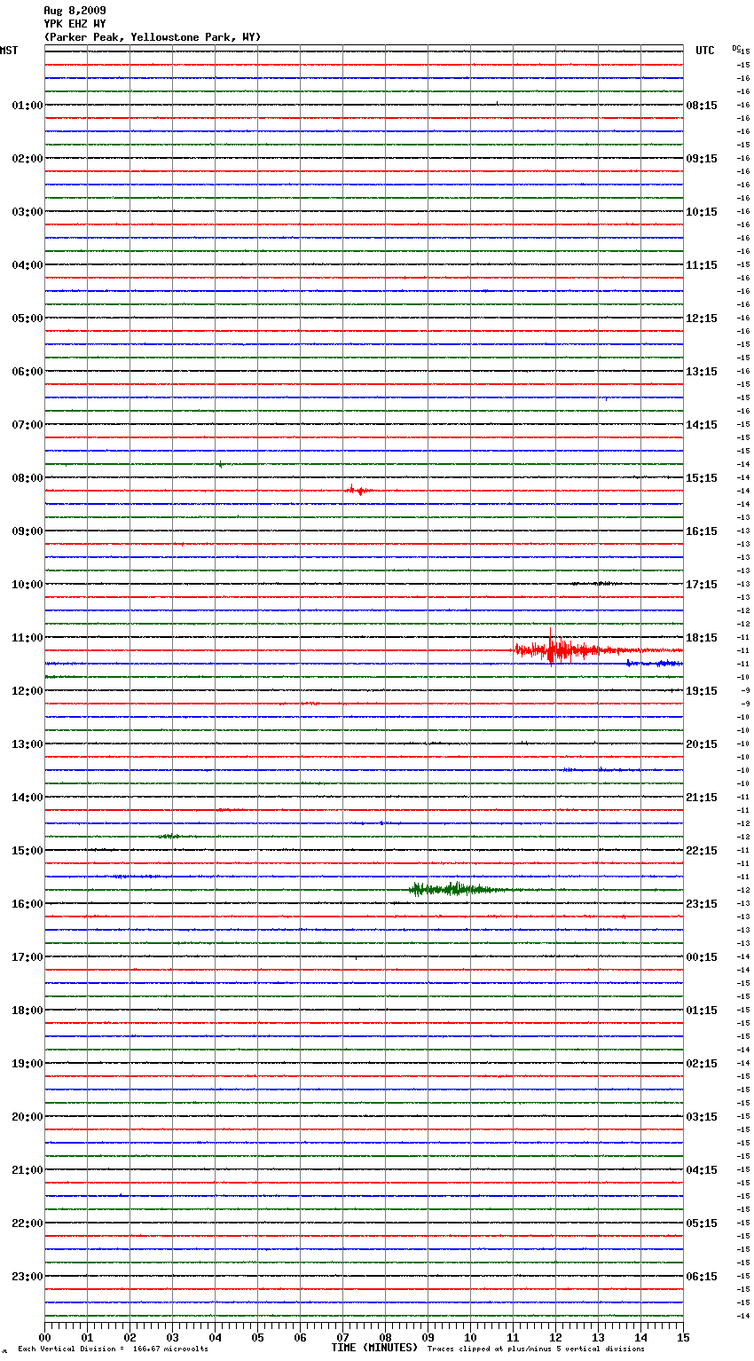Viewport: 754px width, 1361px height.
Task: Click the blue noise burst after the red event
Action: pos(654,663)
